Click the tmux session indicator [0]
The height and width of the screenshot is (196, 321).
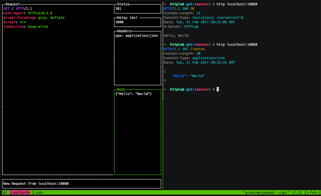pyautogui.click(x=5, y=193)
